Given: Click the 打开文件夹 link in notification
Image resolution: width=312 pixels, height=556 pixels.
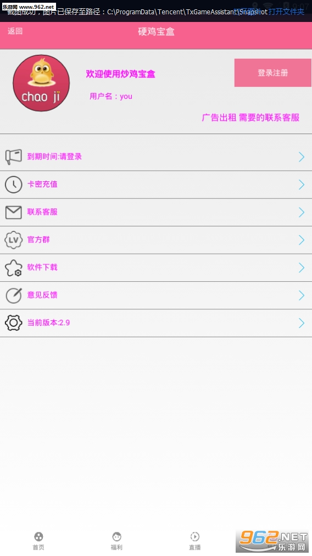Looking at the screenshot, I should pos(286,12).
